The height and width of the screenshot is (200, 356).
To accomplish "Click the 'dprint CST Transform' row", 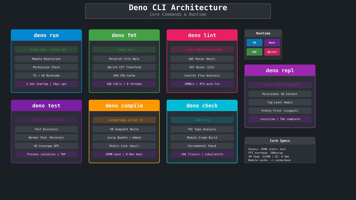I will click(124, 67).
